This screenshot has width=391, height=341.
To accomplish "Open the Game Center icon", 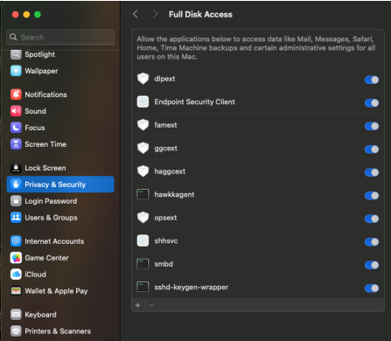I will coord(16,258).
